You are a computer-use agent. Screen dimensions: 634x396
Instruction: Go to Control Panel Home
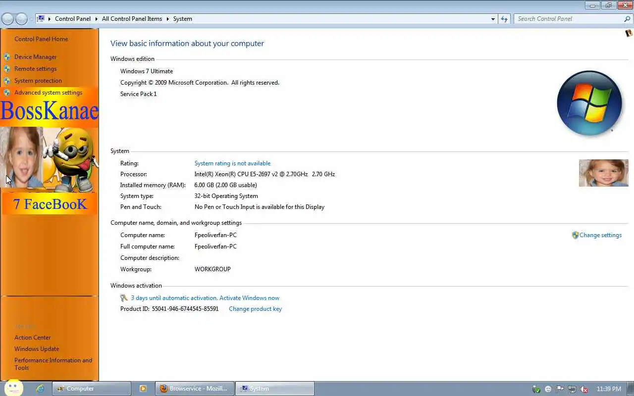click(41, 39)
